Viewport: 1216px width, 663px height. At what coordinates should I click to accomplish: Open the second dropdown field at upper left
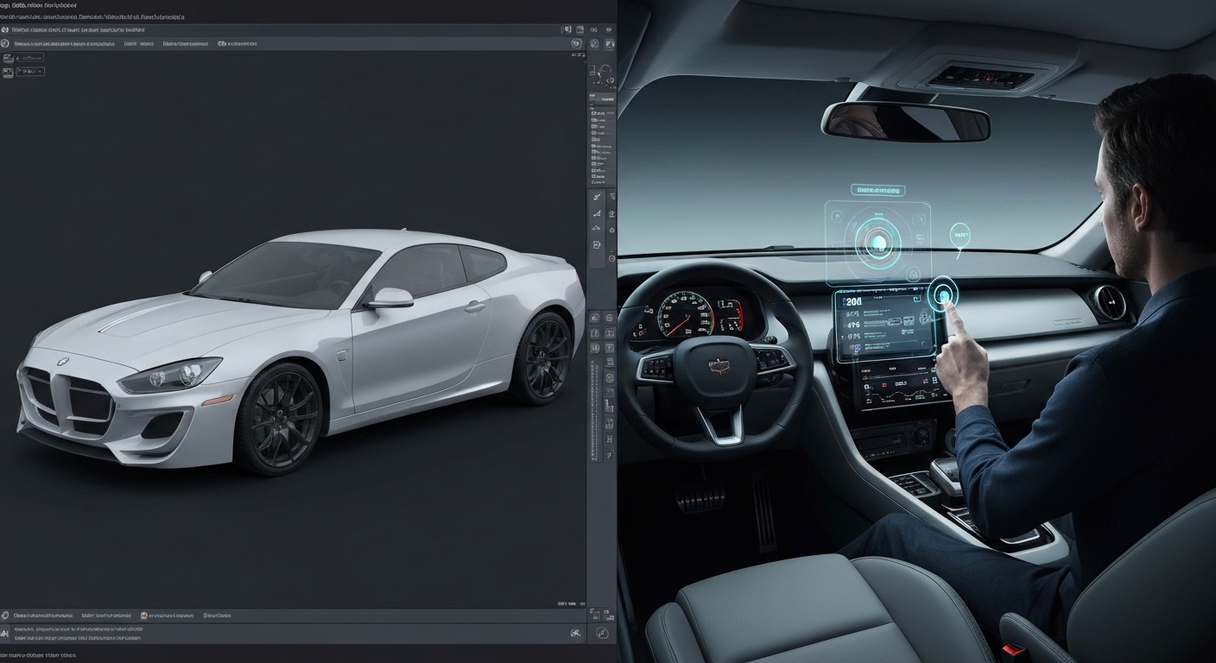[x=30, y=72]
